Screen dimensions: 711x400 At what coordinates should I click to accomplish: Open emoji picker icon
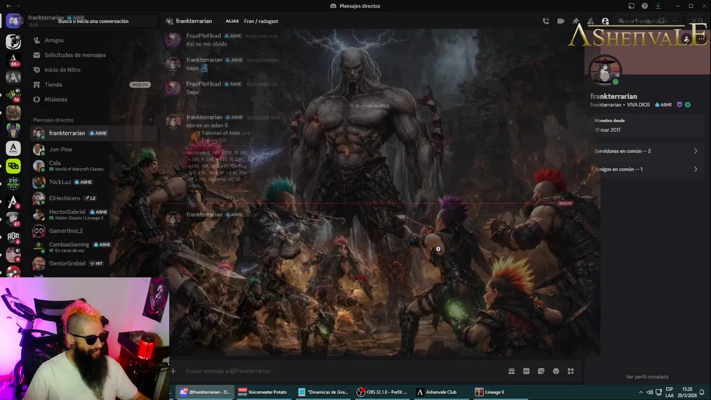(x=556, y=371)
